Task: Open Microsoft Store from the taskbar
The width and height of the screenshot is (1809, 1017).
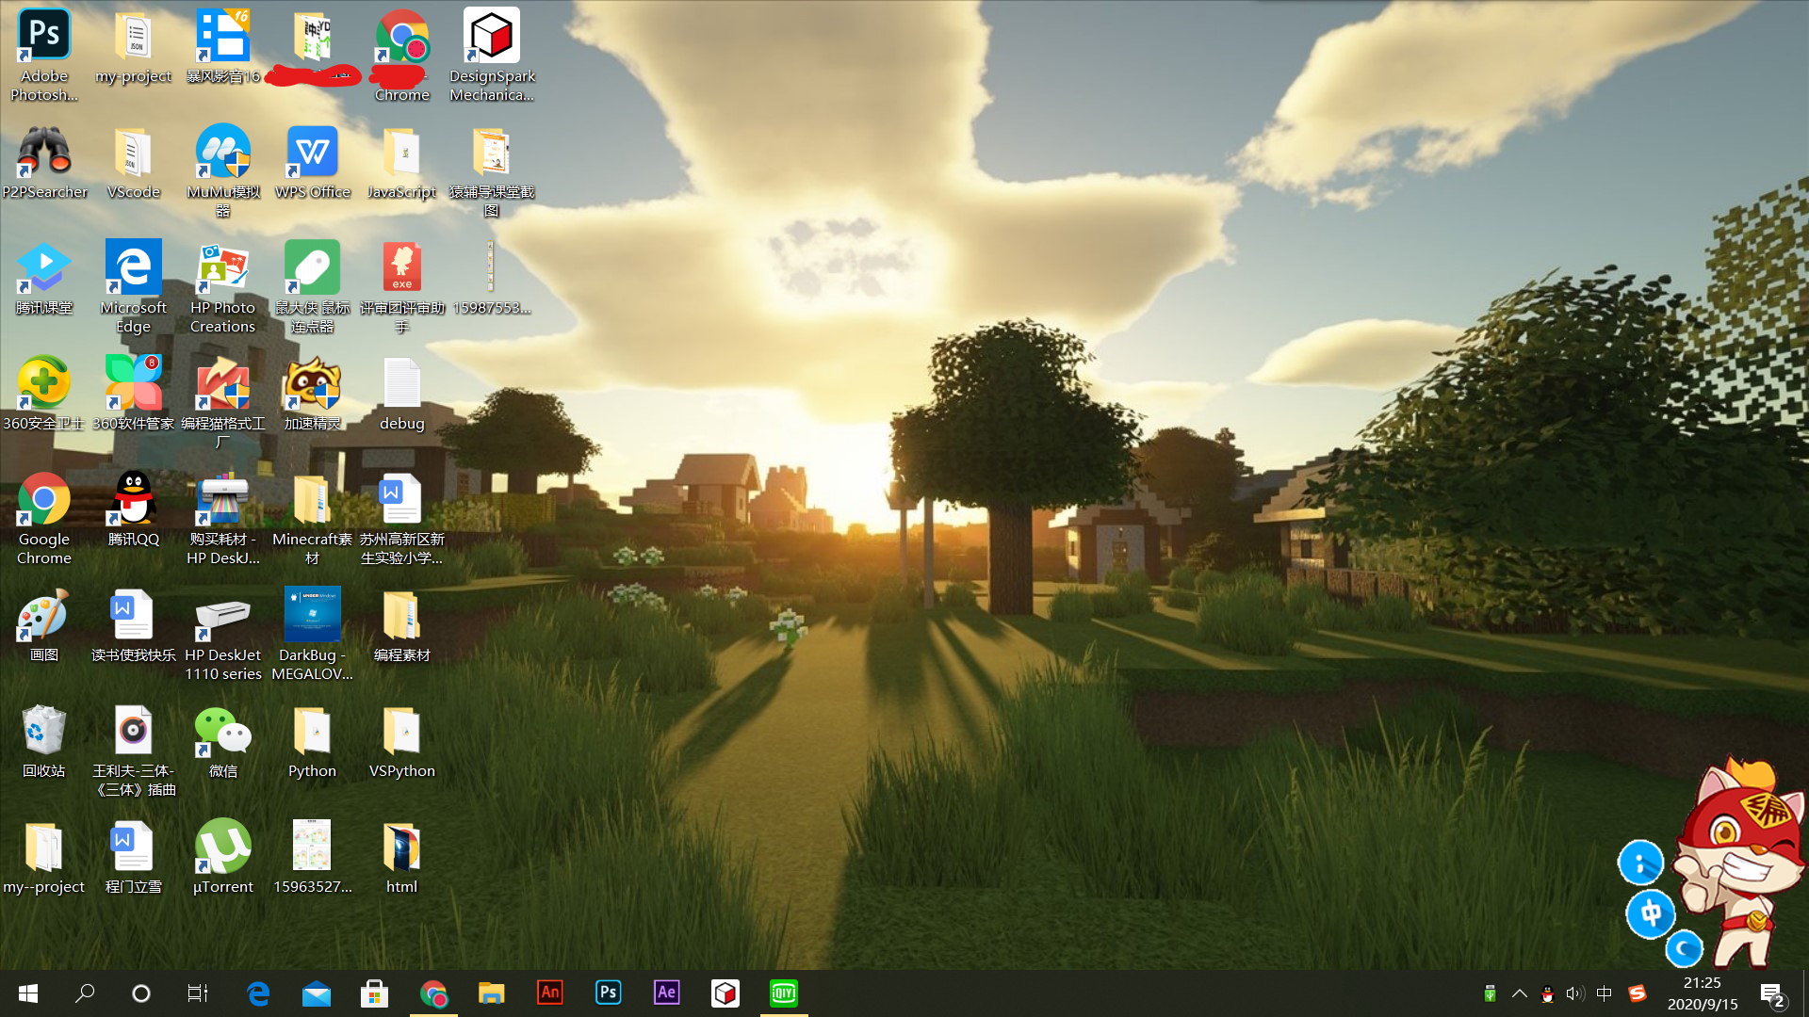Action: click(x=375, y=993)
